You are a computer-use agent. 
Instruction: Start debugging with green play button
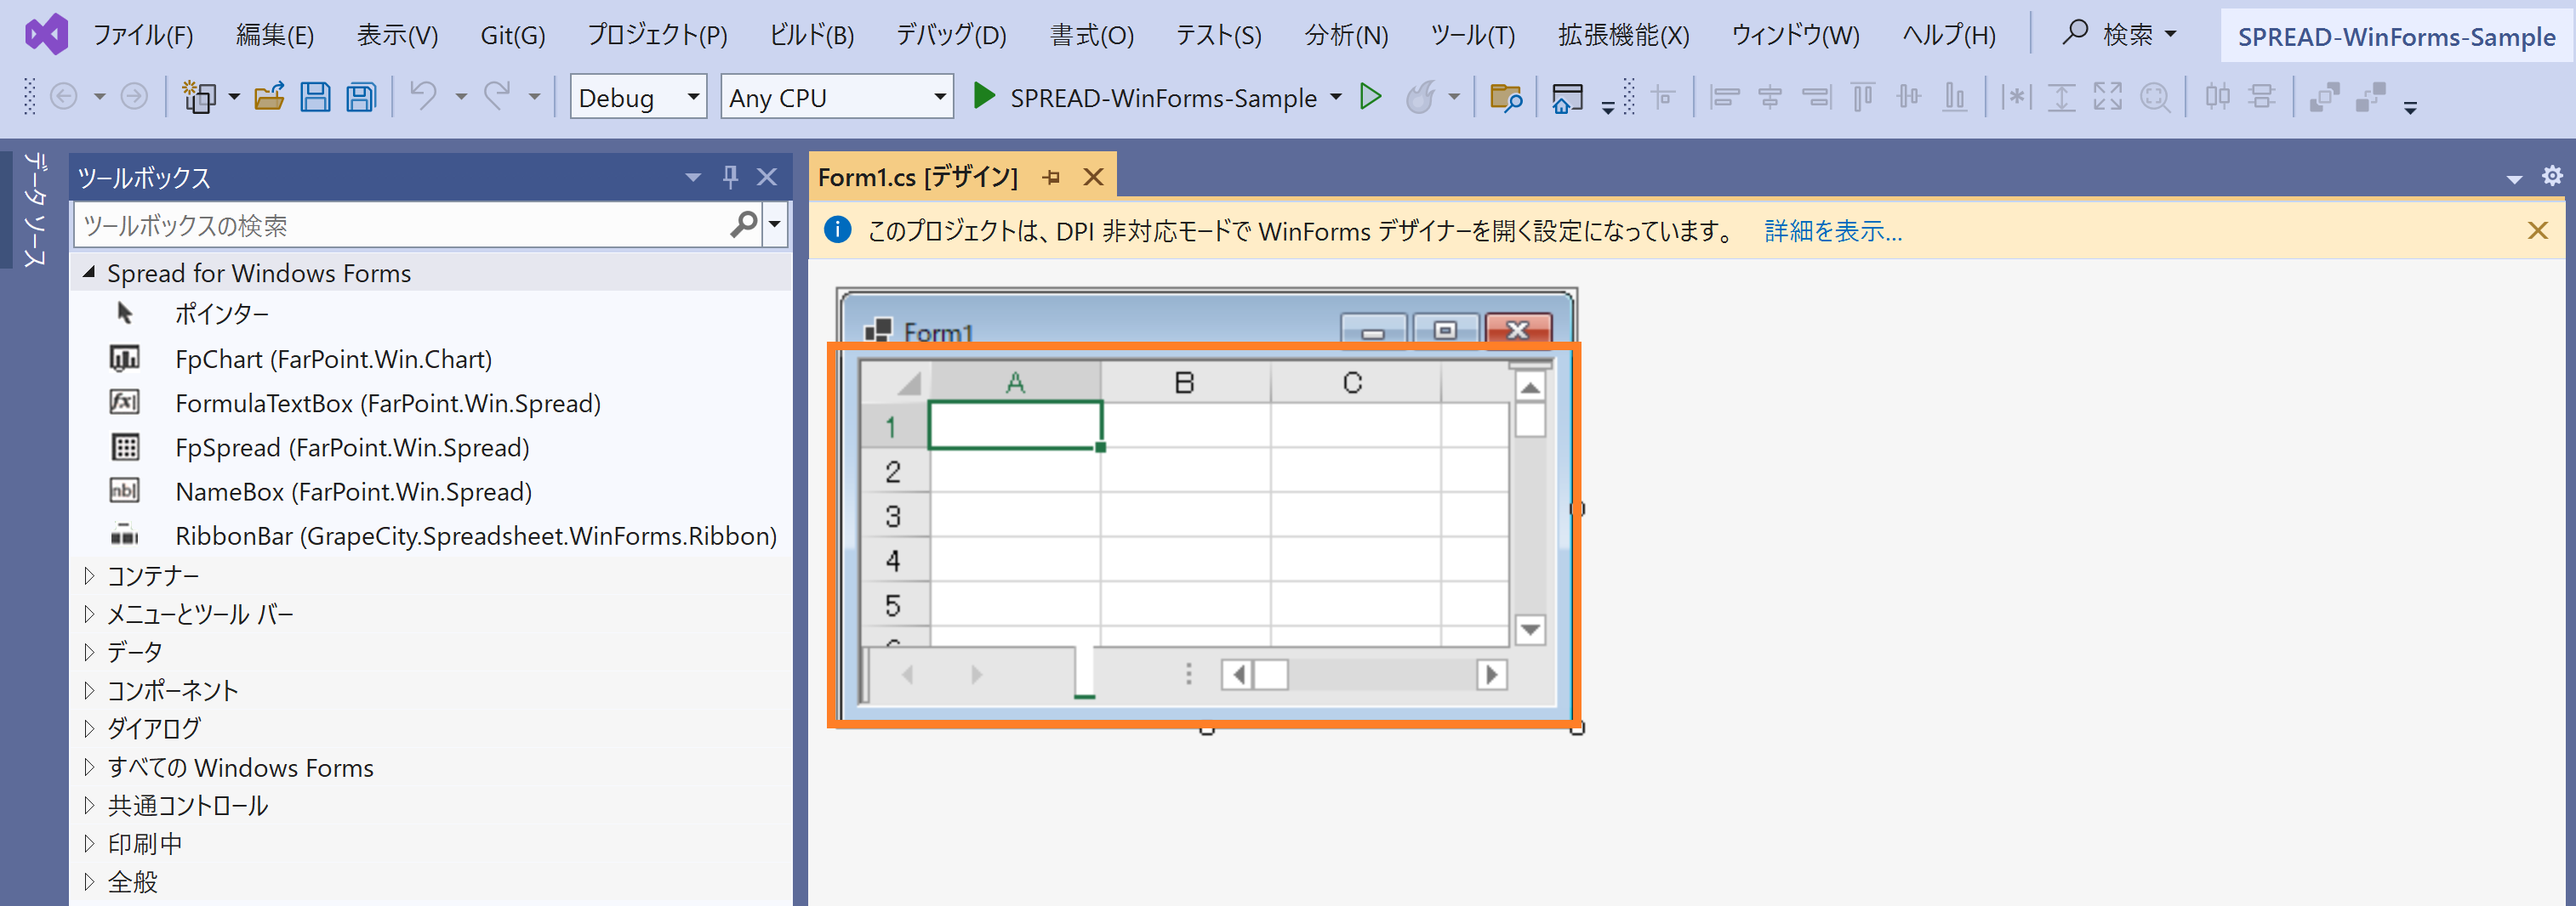(x=984, y=96)
